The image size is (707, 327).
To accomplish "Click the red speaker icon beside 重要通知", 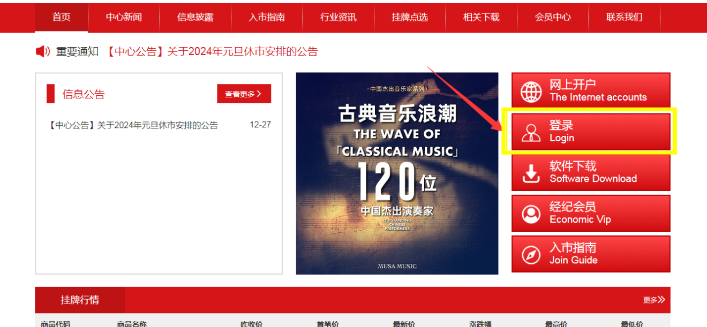I will [x=43, y=51].
